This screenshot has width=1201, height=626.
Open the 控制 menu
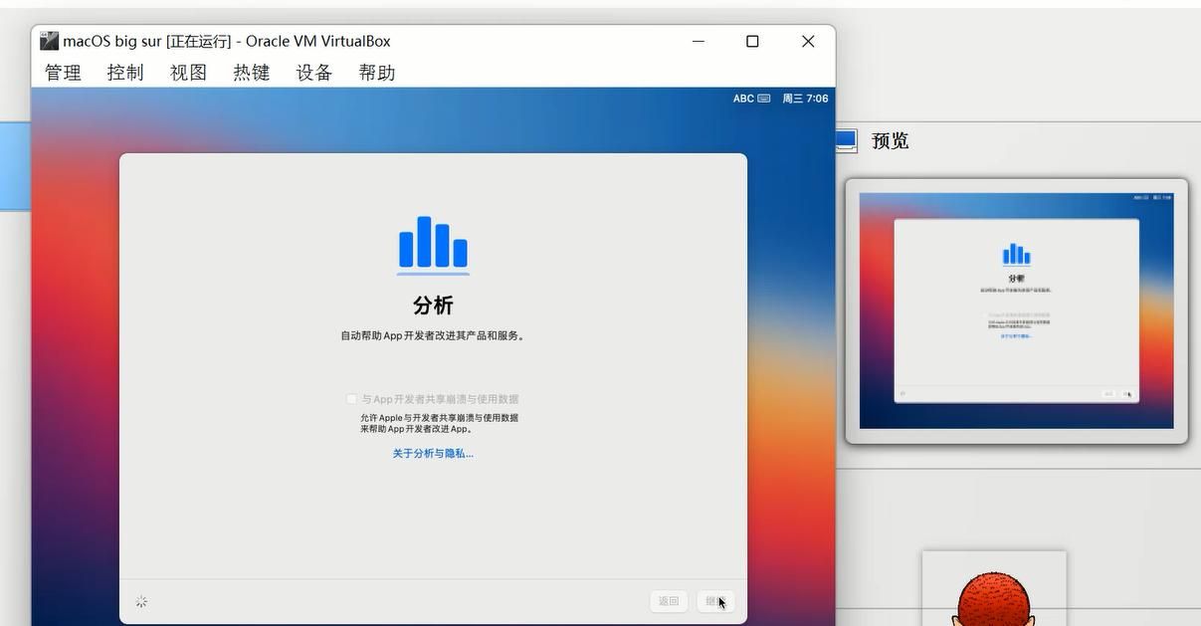[125, 73]
